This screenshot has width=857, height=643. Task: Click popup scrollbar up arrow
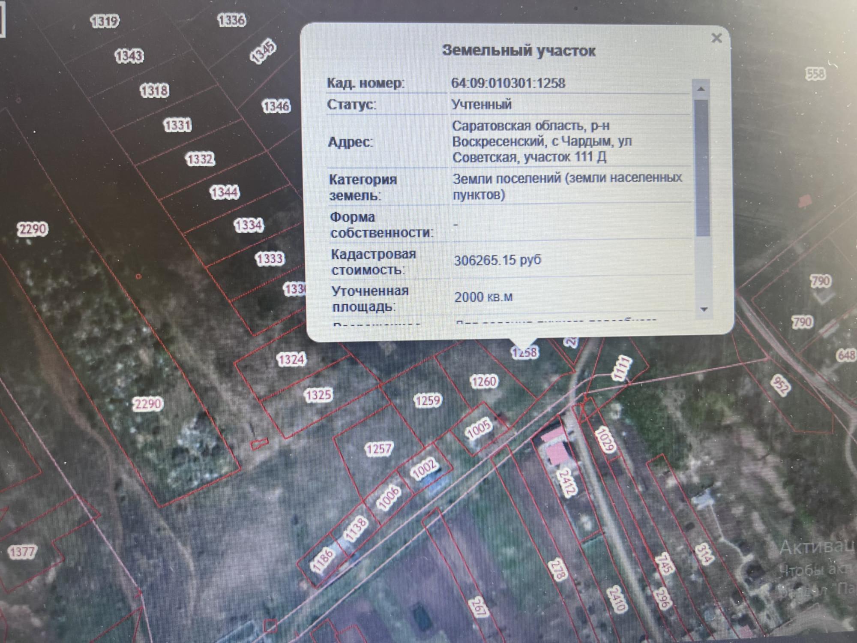(x=701, y=89)
